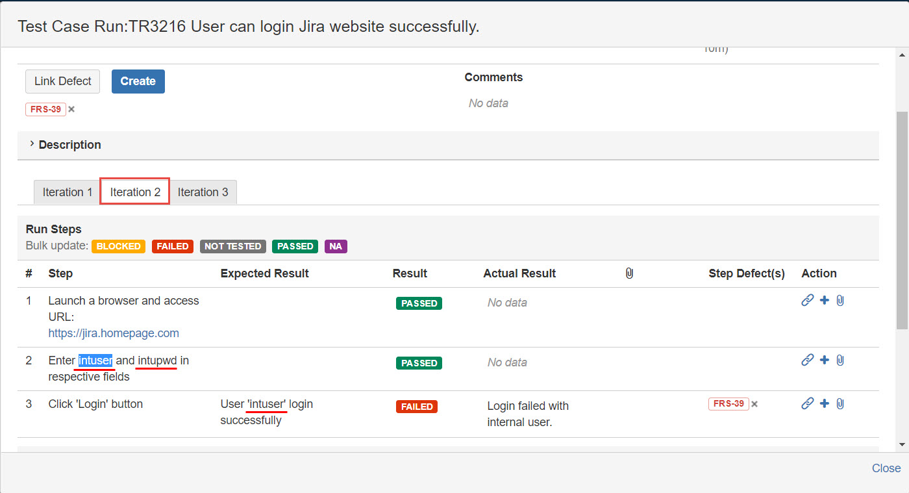Open the jira.homepage.com link
Screen dimensions: 909x493
click(x=114, y=333)
